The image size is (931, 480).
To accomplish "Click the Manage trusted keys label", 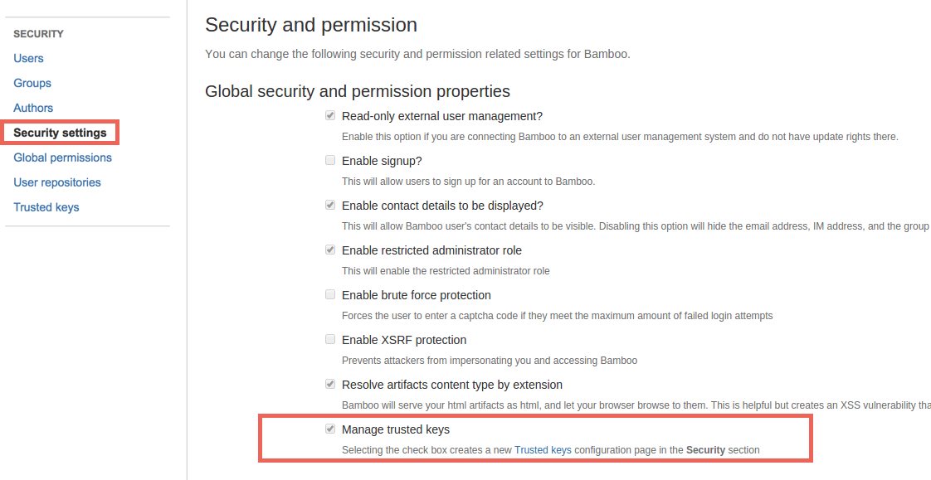I will pyautogui.click(x=396, y=429).
